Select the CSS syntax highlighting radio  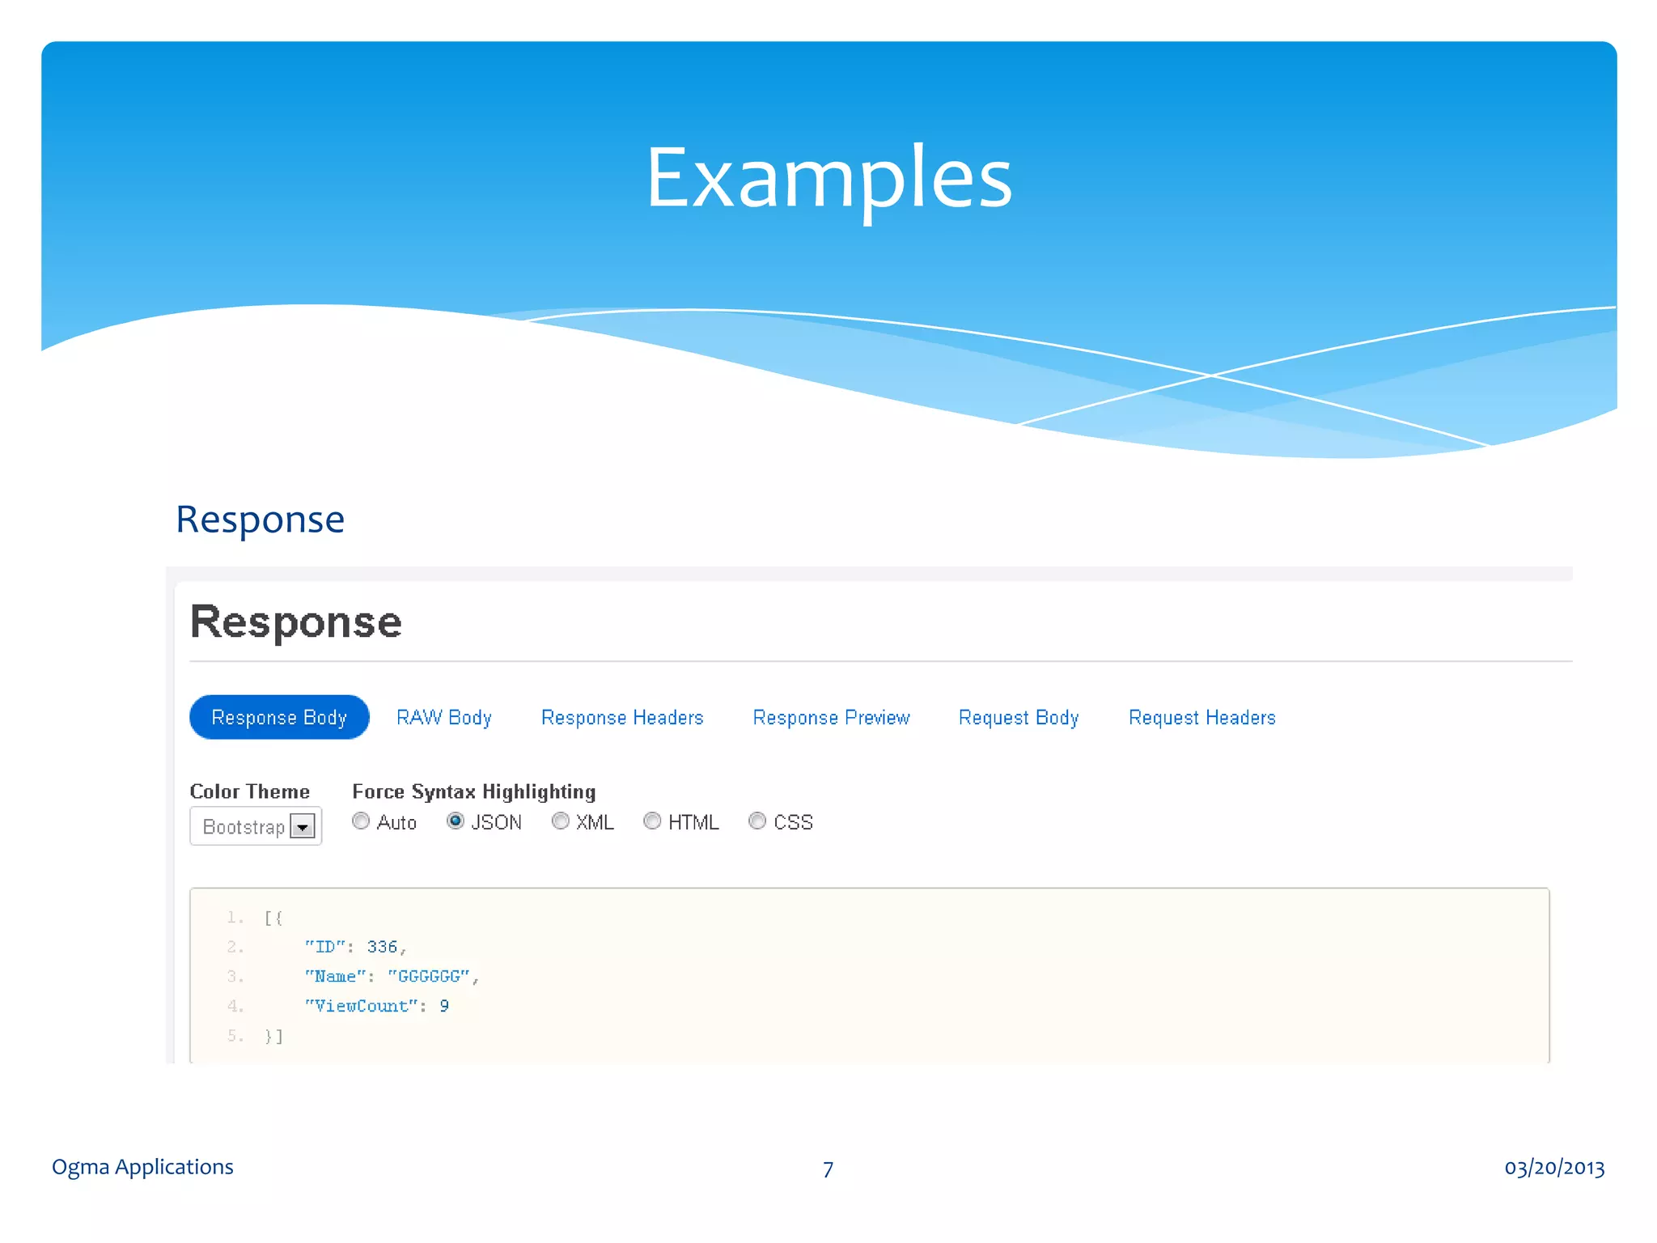click(757, 821)
